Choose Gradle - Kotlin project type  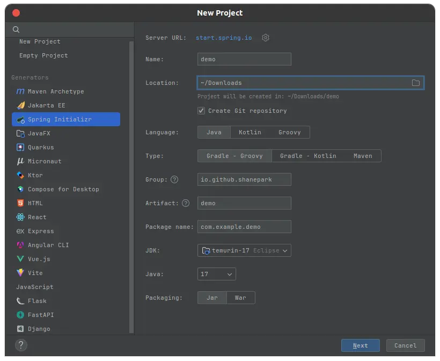(x=308, y=156)
